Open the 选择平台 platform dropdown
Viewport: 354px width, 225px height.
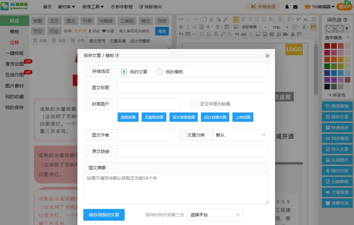pos(214,215)
